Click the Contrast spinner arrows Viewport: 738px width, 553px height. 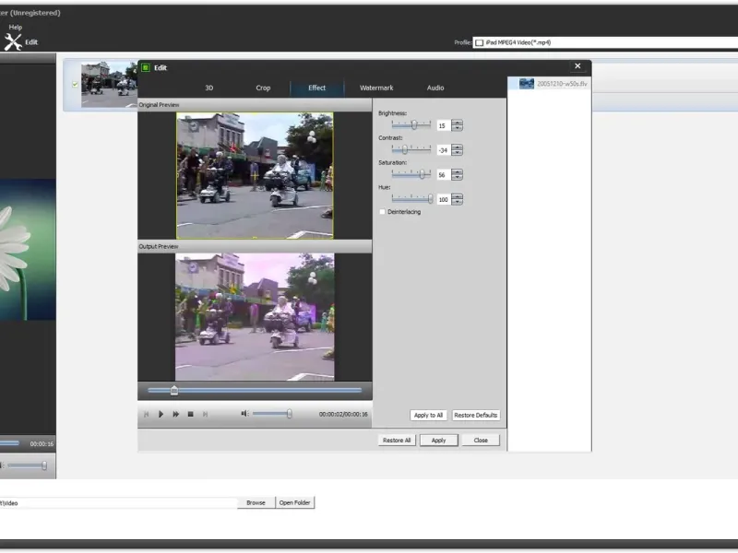pyautogui.click(x=457, y=150)
